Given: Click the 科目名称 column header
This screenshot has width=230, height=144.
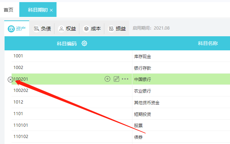Looking at the screenshot, I should [x=208, y=43].
